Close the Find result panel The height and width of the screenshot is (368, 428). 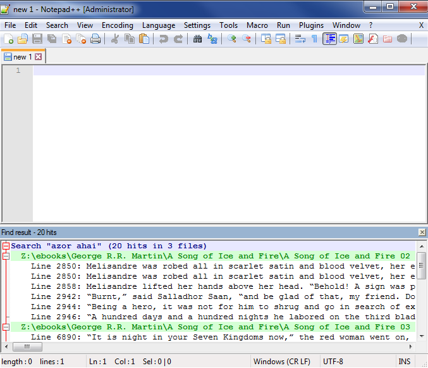tap(422, 232)
